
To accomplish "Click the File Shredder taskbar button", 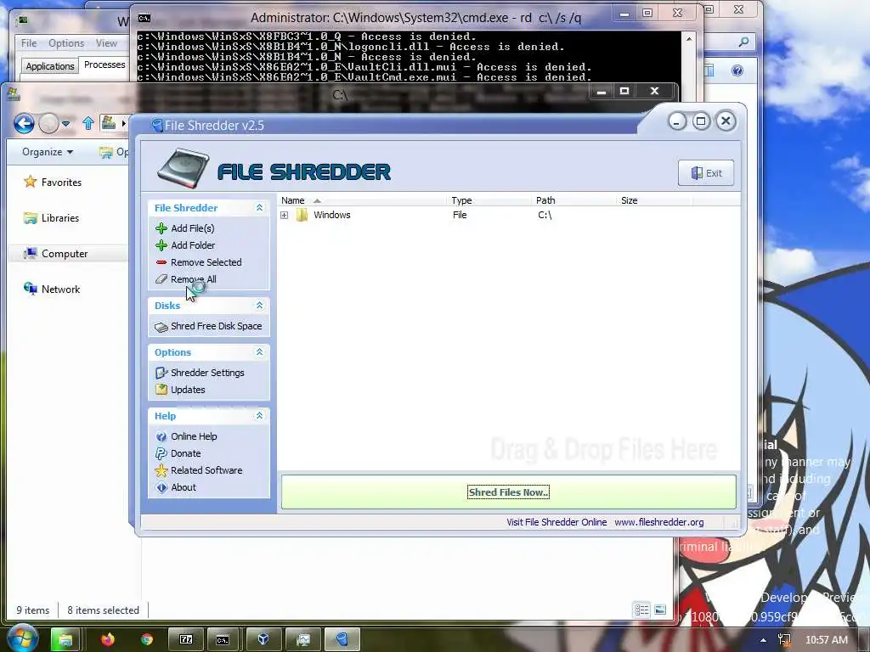I will pos(342,640).
